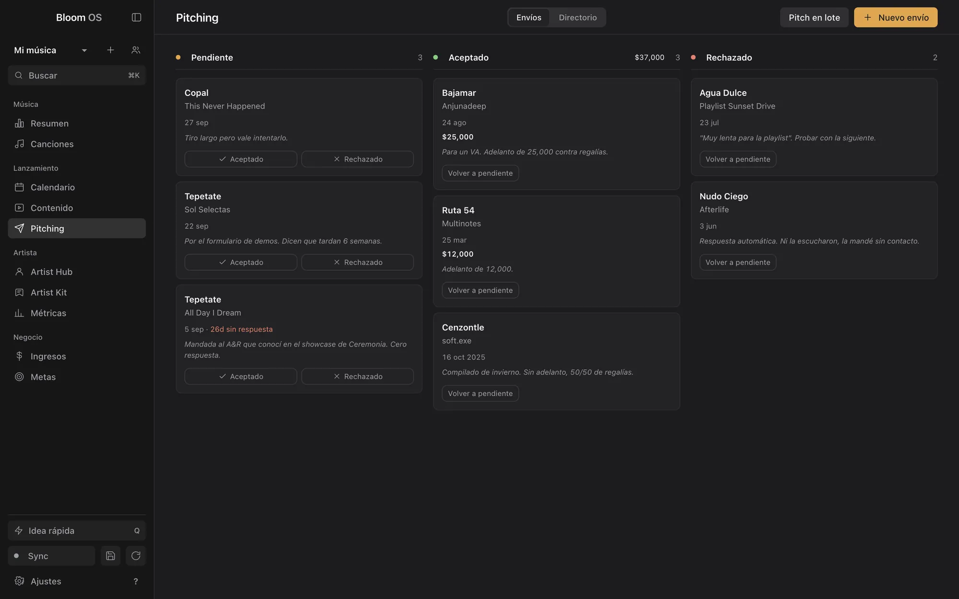Click the plus icon next to Mi música
959x599 pixels.
coord(110,50)
